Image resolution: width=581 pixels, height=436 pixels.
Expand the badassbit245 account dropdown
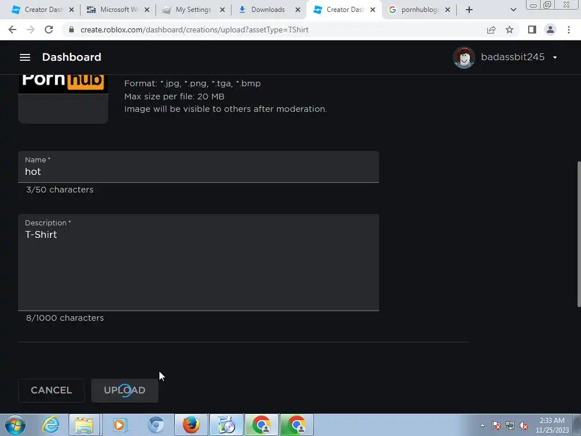pos(555,57)
